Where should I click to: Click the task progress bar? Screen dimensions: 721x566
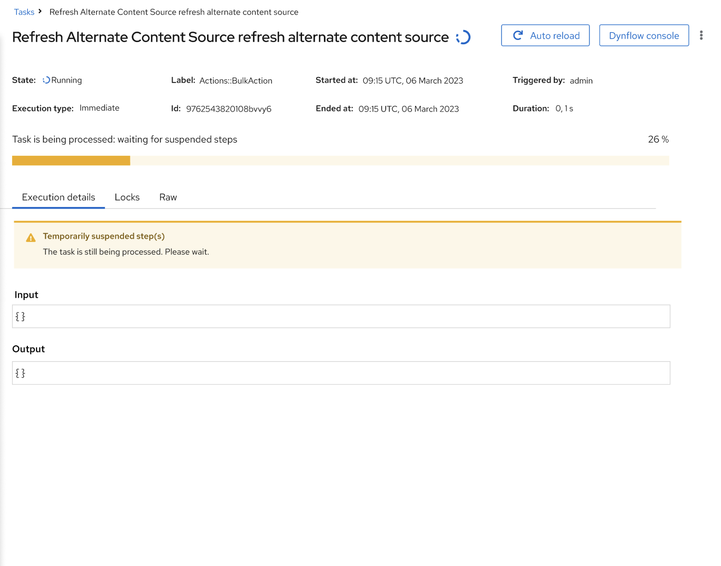coord(340,161)
